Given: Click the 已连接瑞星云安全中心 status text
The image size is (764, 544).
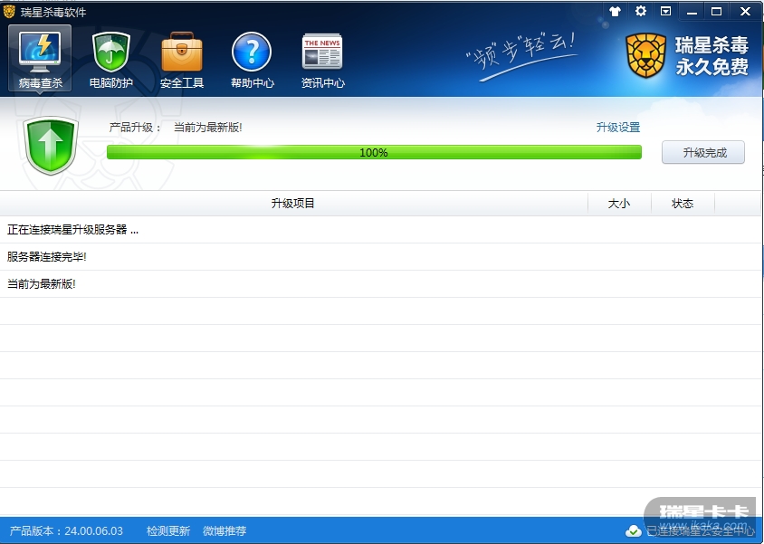Looking at the screenshot, I should pos(700,530).
